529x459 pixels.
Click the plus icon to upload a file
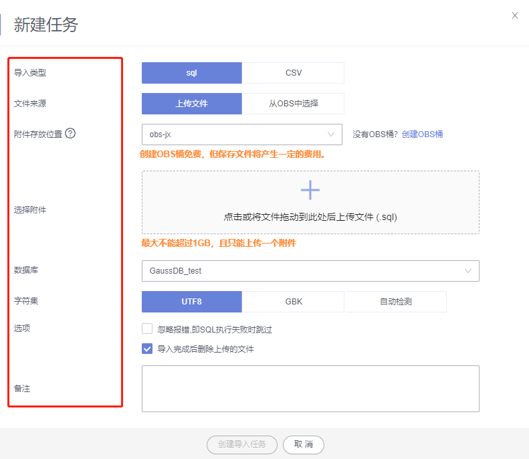310,190
